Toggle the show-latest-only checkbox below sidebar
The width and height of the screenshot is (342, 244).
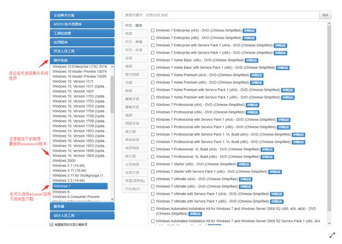[x=52, y=224]
